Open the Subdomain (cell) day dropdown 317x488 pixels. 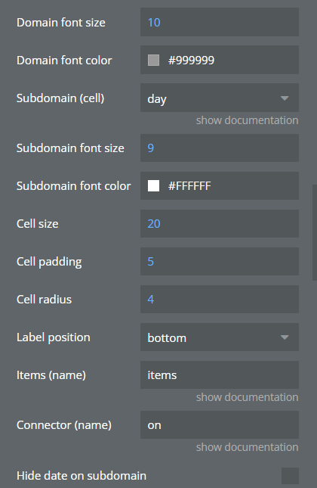pyautogui.click(x=220, y=98)
